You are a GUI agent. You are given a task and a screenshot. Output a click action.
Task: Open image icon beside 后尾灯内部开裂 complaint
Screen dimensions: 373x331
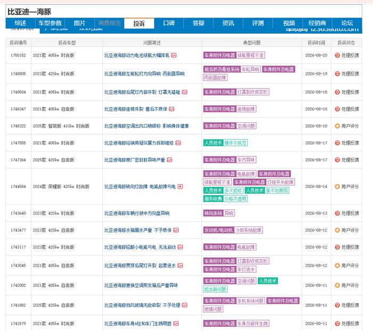184,92
